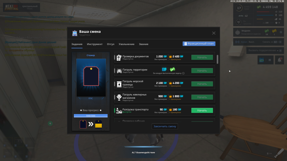Click the ППС label under rank card
This screenshot has height=161, width=287.
tap(91, 98)
